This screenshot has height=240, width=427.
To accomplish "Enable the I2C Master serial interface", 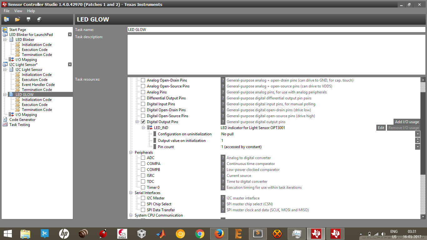I will tap(143, 198).
